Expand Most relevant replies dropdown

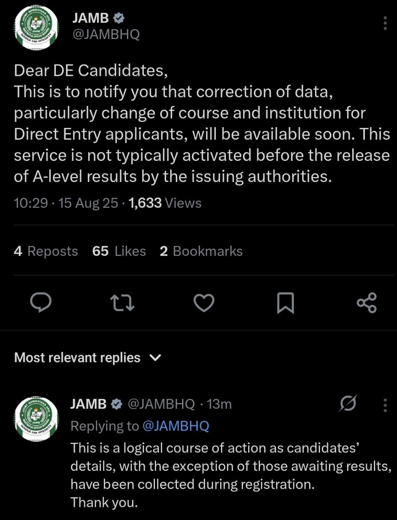[77, 357]
